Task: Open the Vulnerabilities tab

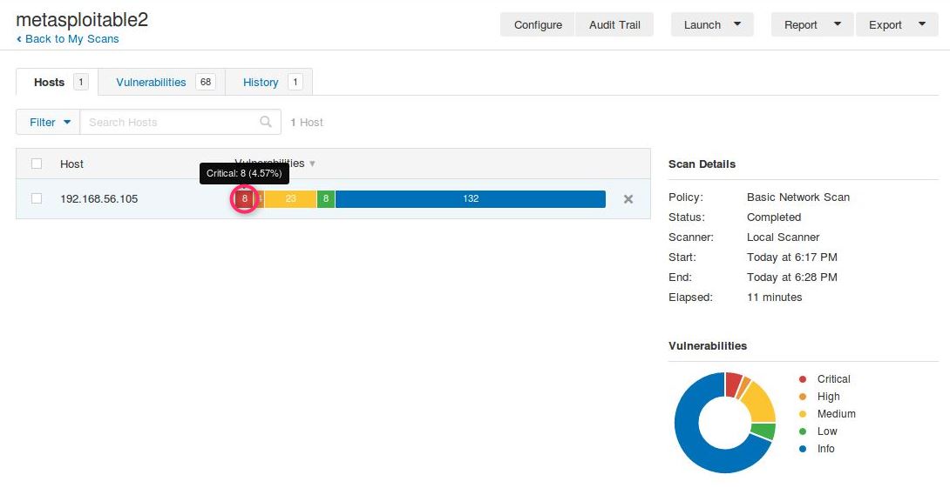Action: coord(162,82)
